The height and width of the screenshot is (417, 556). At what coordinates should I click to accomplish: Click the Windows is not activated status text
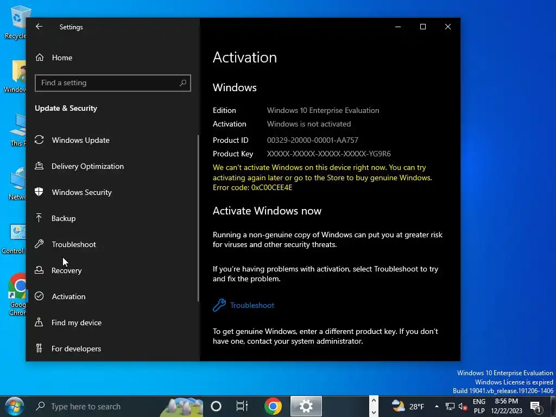pos(309,124)
